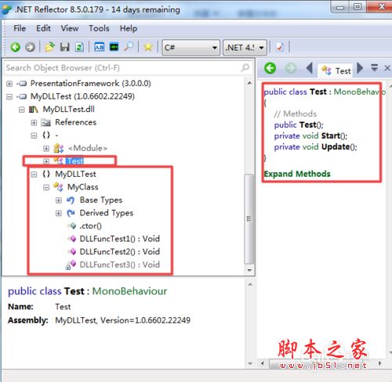Collapse the {} - namespace node

(x=34, y=135)
